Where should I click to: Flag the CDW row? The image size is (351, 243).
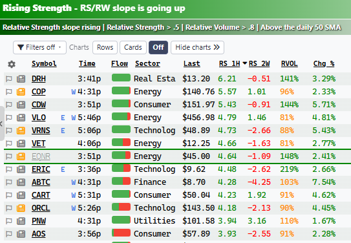pyautogui.click(x=9, y=105)
